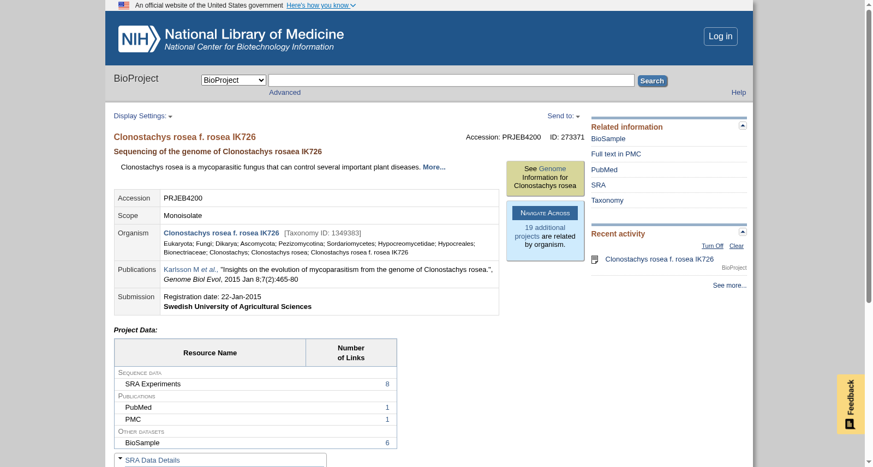Screen dimensions: 873x467
Task: Open PubMed in Related information
Action: pos(604,170)
